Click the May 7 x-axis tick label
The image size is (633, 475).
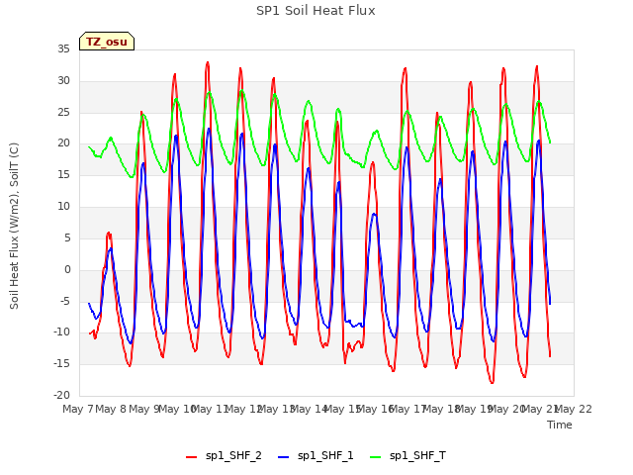tap(77, 409)
